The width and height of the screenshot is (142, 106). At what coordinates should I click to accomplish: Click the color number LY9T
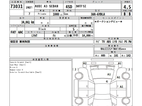pyautogui.click(x=35, y=36)
